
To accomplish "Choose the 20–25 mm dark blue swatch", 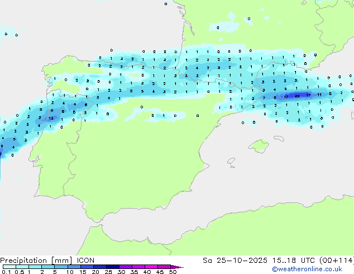I will click(x=100, y=267).
